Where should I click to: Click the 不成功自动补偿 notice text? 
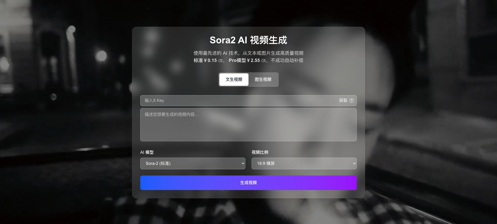tap(287, 60)
